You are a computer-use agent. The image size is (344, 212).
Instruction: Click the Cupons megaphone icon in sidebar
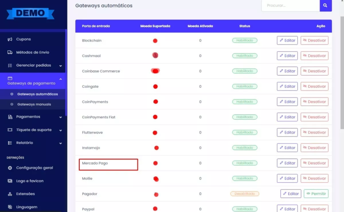click(x=10, y=39)
